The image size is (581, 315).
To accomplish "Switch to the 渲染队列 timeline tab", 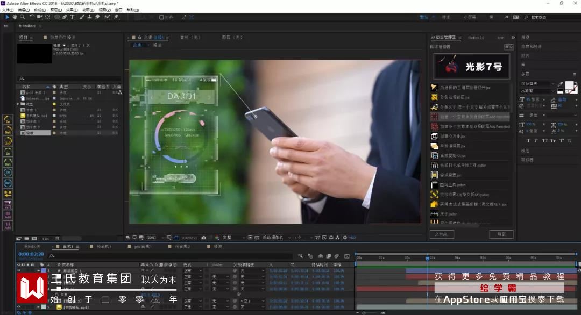I will pyautogui.click(x=32, y=247).
